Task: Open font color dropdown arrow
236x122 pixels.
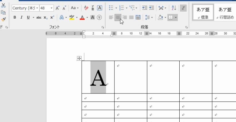Action: (87, 17)
